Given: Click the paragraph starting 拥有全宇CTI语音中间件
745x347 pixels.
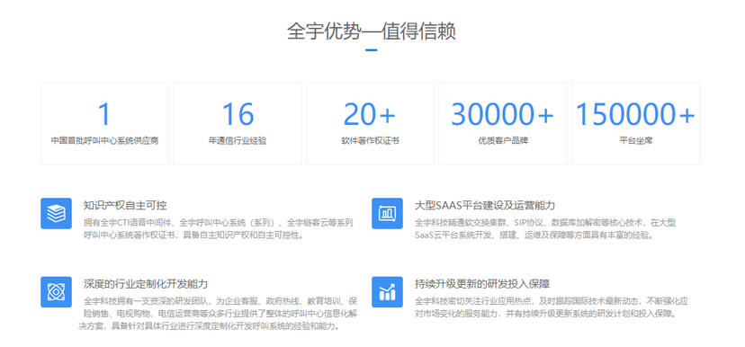Looking at the screenshot, I should [219, 229].
